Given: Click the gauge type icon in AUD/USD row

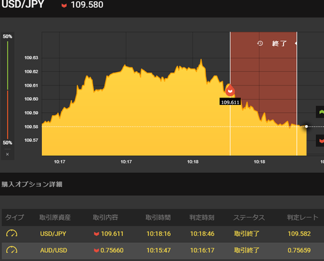Looking at the screenshot, I should 11,250.
